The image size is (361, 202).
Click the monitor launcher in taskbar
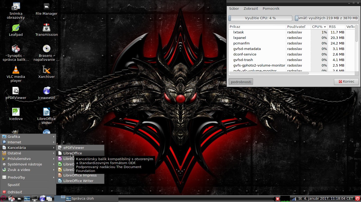point(34,199)
